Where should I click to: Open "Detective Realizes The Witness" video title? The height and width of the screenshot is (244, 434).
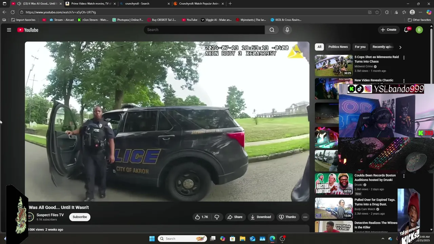tap(376, 225)
